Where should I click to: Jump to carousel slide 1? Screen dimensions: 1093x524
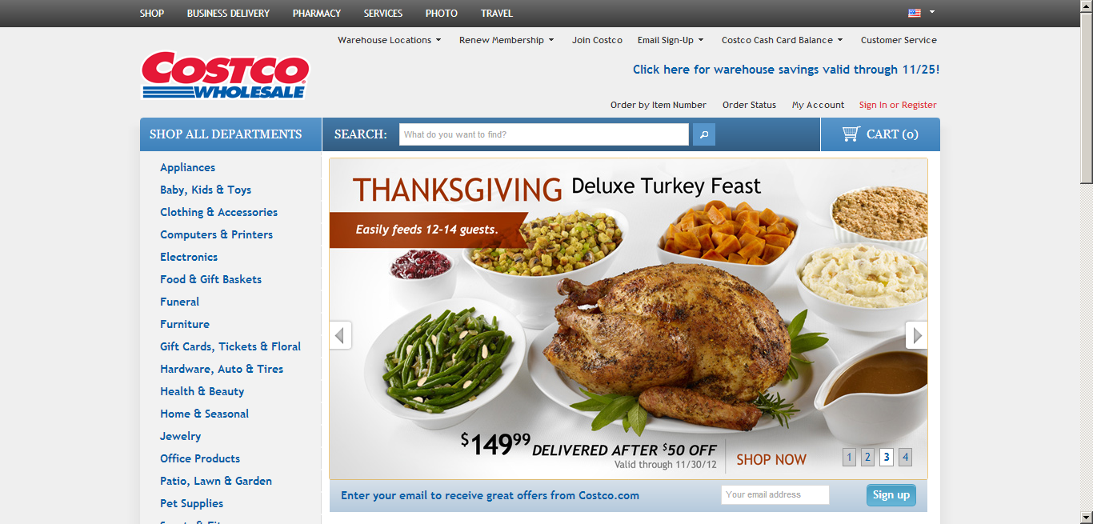[850, 458]
